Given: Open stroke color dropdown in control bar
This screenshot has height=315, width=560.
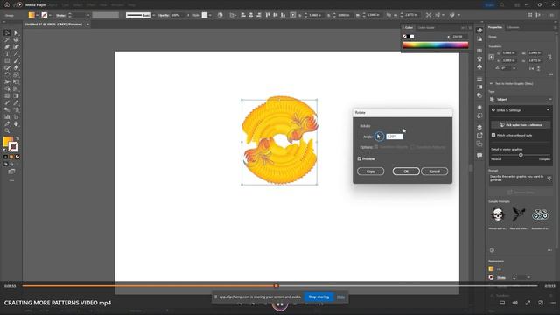Looking at the screenshot, I should click(x=50, y=15).
